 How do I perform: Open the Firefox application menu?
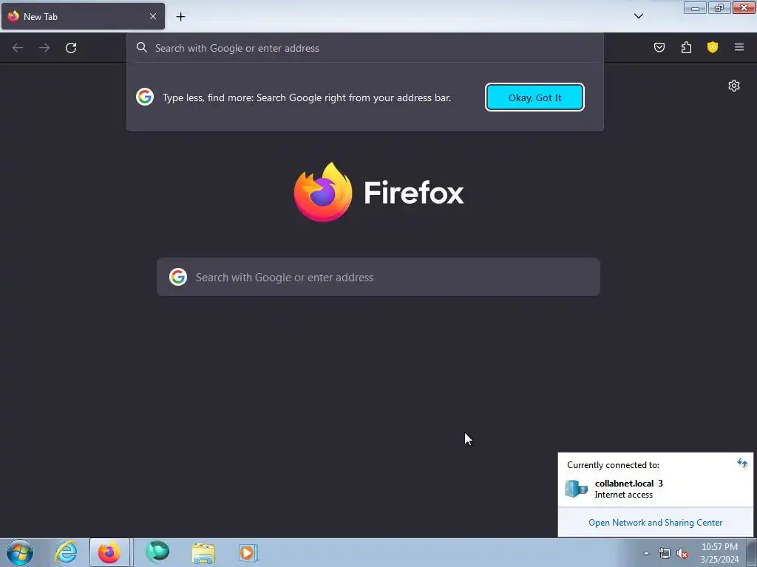click(739, 47)
